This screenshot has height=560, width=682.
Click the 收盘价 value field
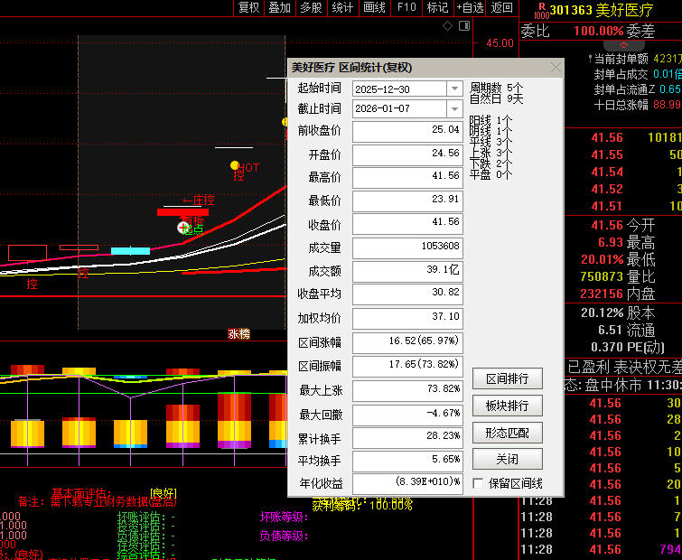coord(407,222)
